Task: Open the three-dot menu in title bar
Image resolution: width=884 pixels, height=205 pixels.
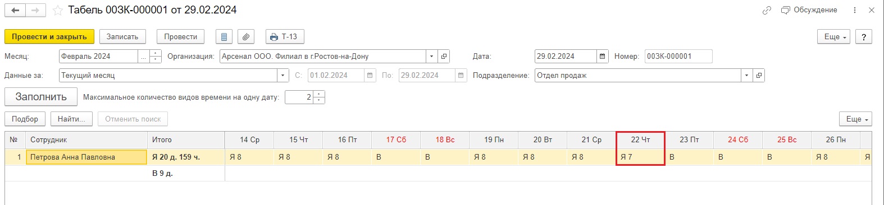Action: (854, 10)
